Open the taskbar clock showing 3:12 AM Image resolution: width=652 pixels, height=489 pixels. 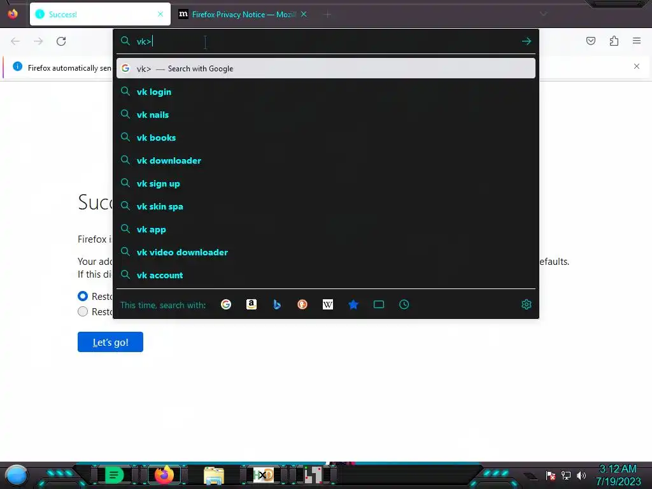tap(618, 475)
